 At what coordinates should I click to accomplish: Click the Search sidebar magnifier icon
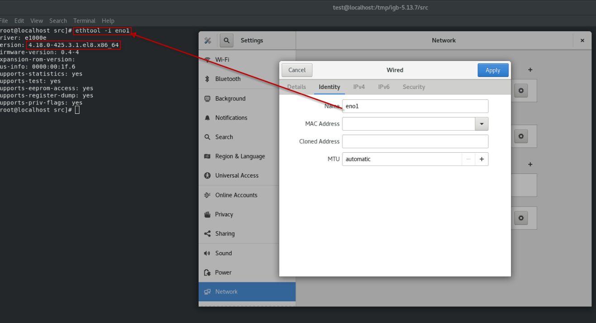(207, 137)
